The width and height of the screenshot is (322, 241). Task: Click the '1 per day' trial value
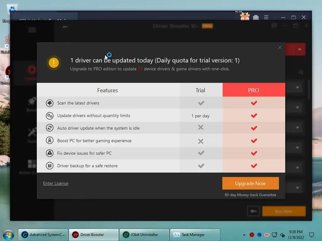[200, 116]
